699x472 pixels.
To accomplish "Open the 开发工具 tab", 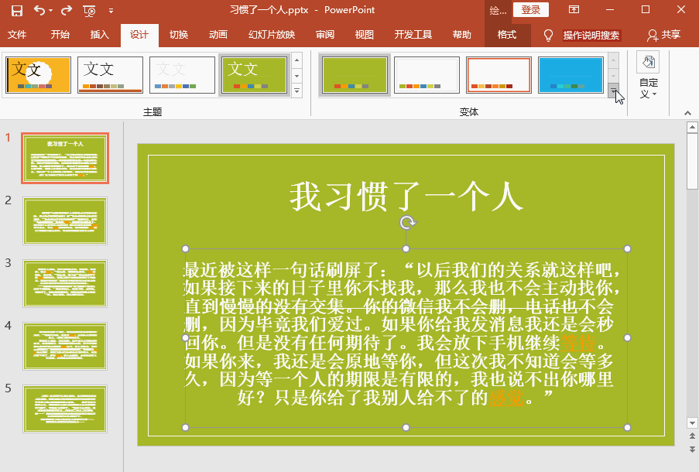I will [413, 35].
